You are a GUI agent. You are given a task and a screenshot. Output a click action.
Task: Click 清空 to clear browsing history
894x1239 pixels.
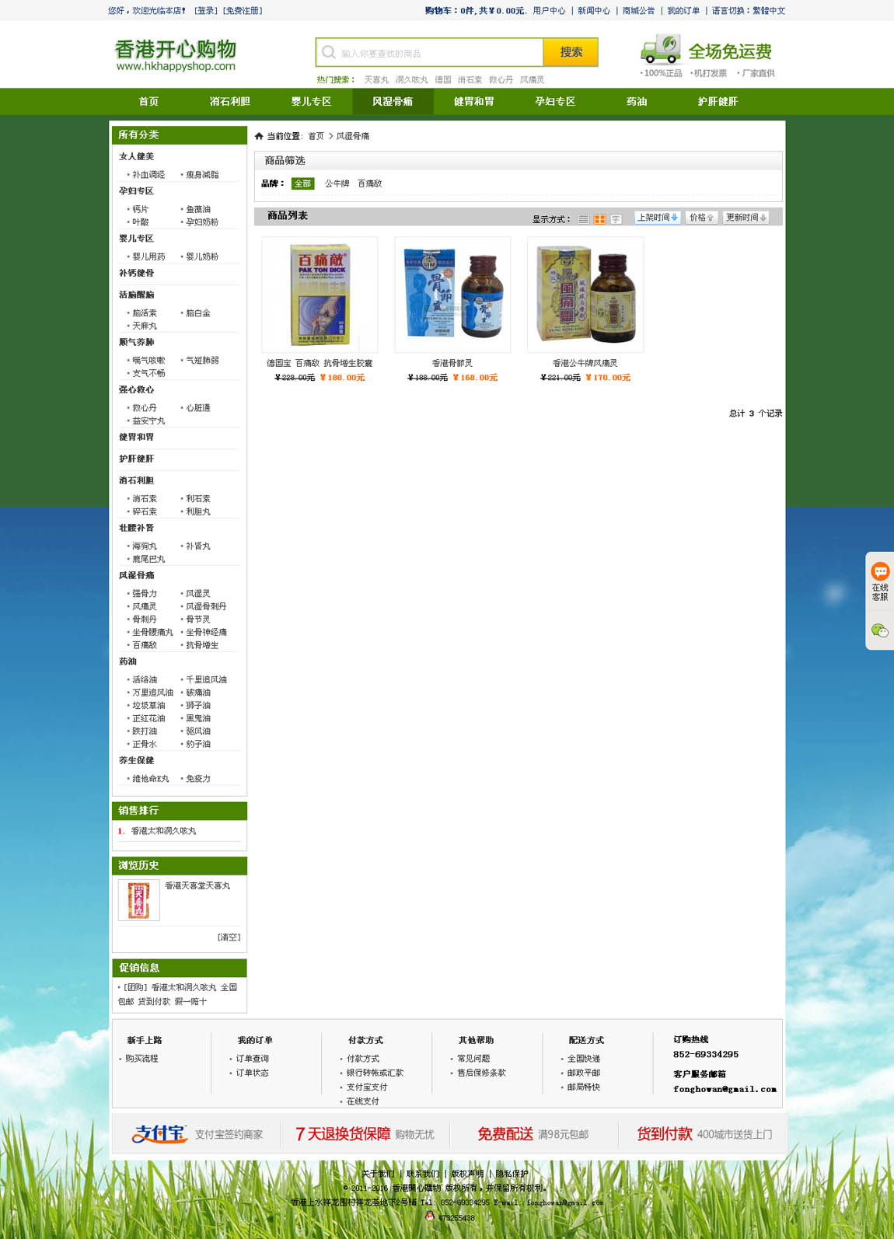pos(229,937)
